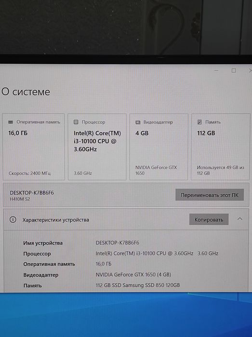The width and height of the screenshot is (252, 337).
Task: Click the video adapter icon beside Видеоадаптер
Action: point(138,122)
